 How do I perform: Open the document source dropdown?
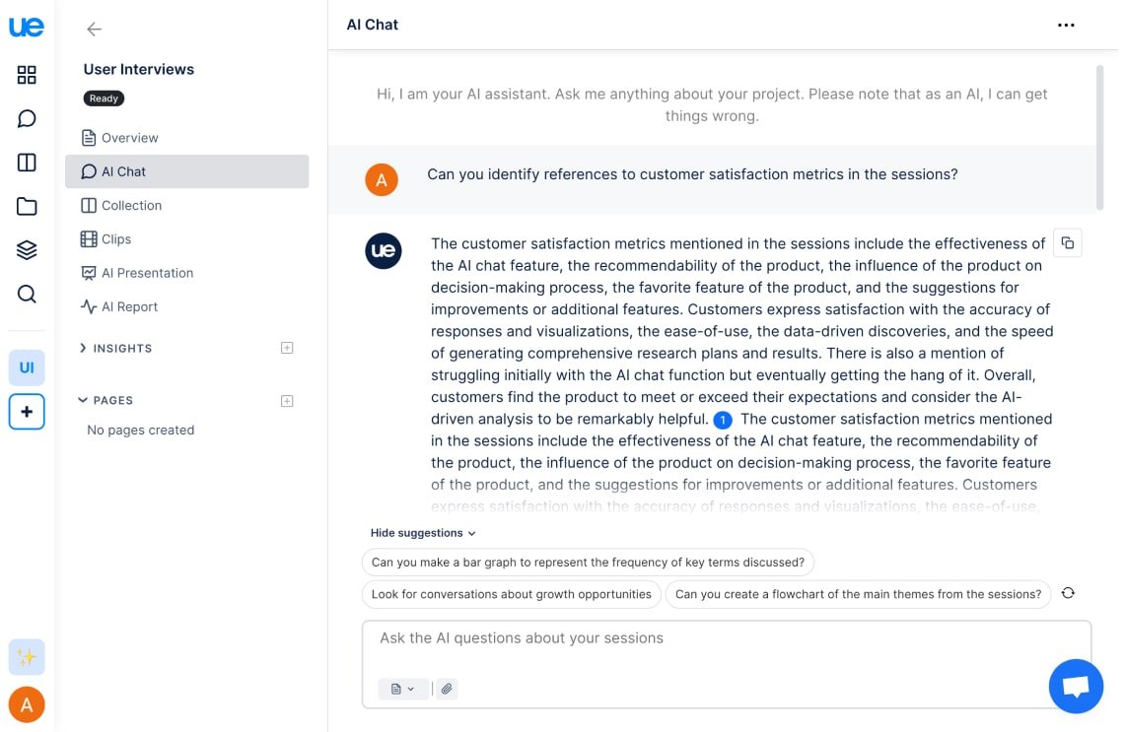click(402, 689)
